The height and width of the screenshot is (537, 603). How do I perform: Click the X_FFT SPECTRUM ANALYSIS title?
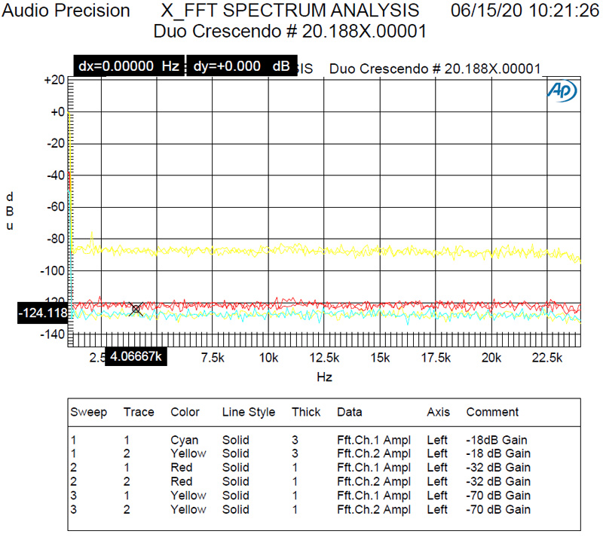pos(287,11)
